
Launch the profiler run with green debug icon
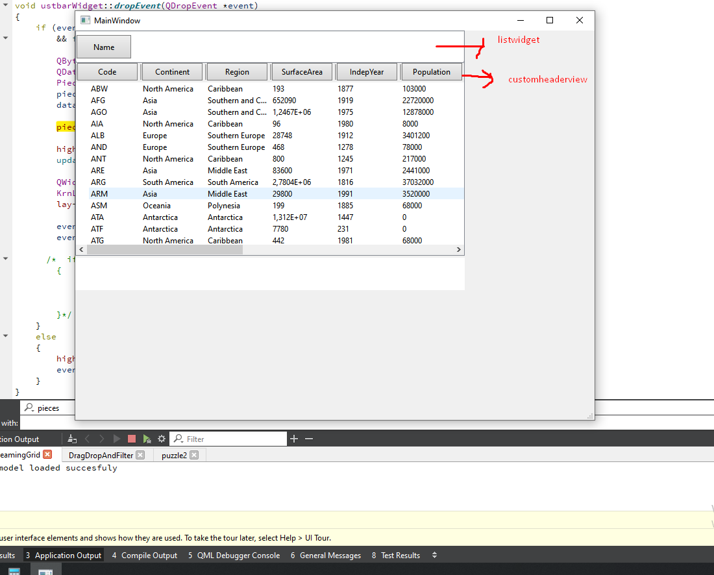click(147, 439)
